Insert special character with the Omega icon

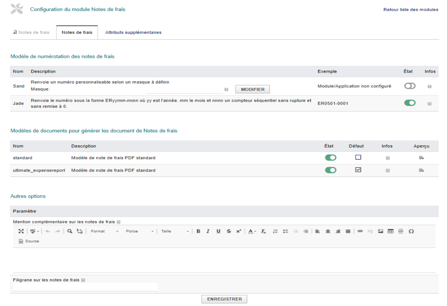pyautogui.click(x=411, y=231)
